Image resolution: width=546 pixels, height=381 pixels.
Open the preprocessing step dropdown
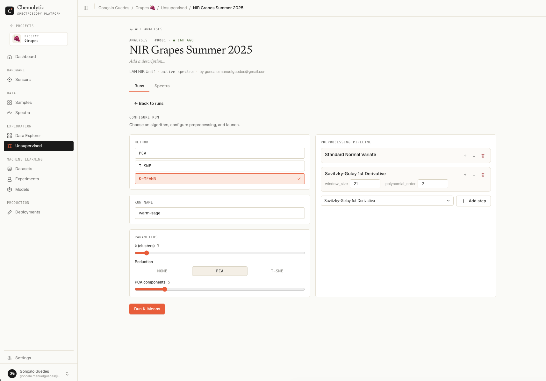[387, 201]
